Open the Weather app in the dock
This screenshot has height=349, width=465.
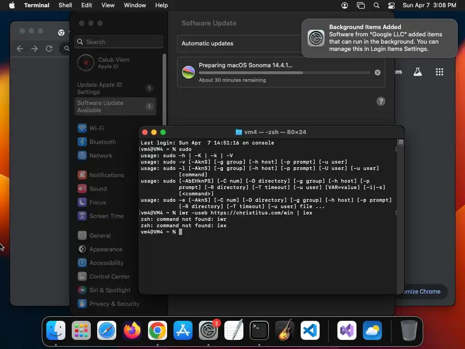372,330
